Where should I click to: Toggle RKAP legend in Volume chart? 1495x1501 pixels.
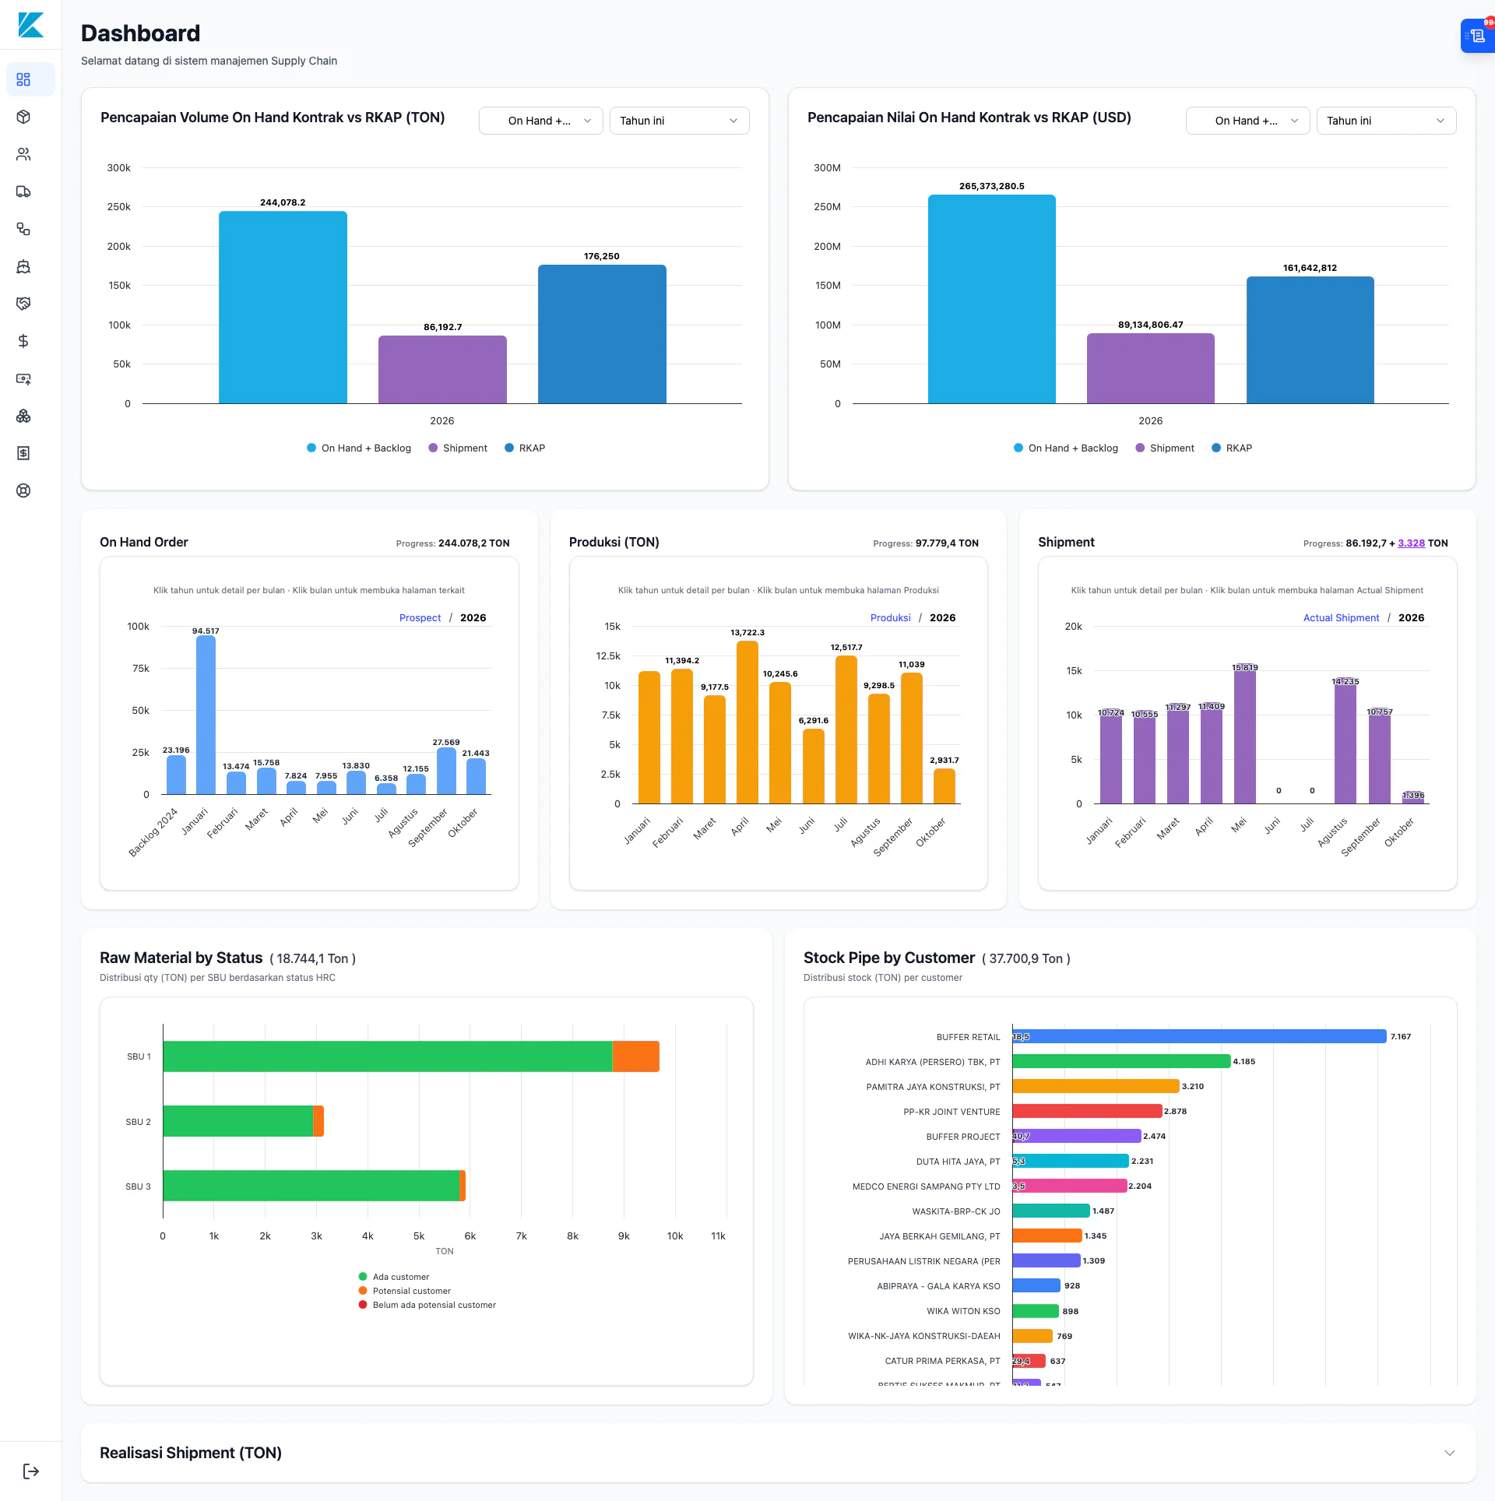(x=525, y=448)
